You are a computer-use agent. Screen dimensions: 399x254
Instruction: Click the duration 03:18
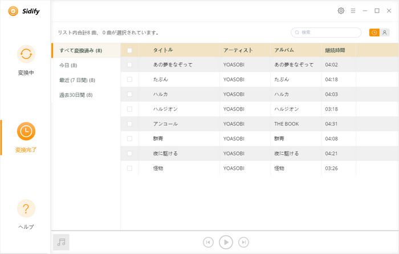point(331,109)
